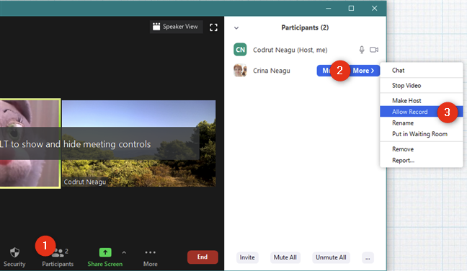The image size is (467, 271).
Task: Open More menu for Crina Neagu
Action: coord(363,71)
